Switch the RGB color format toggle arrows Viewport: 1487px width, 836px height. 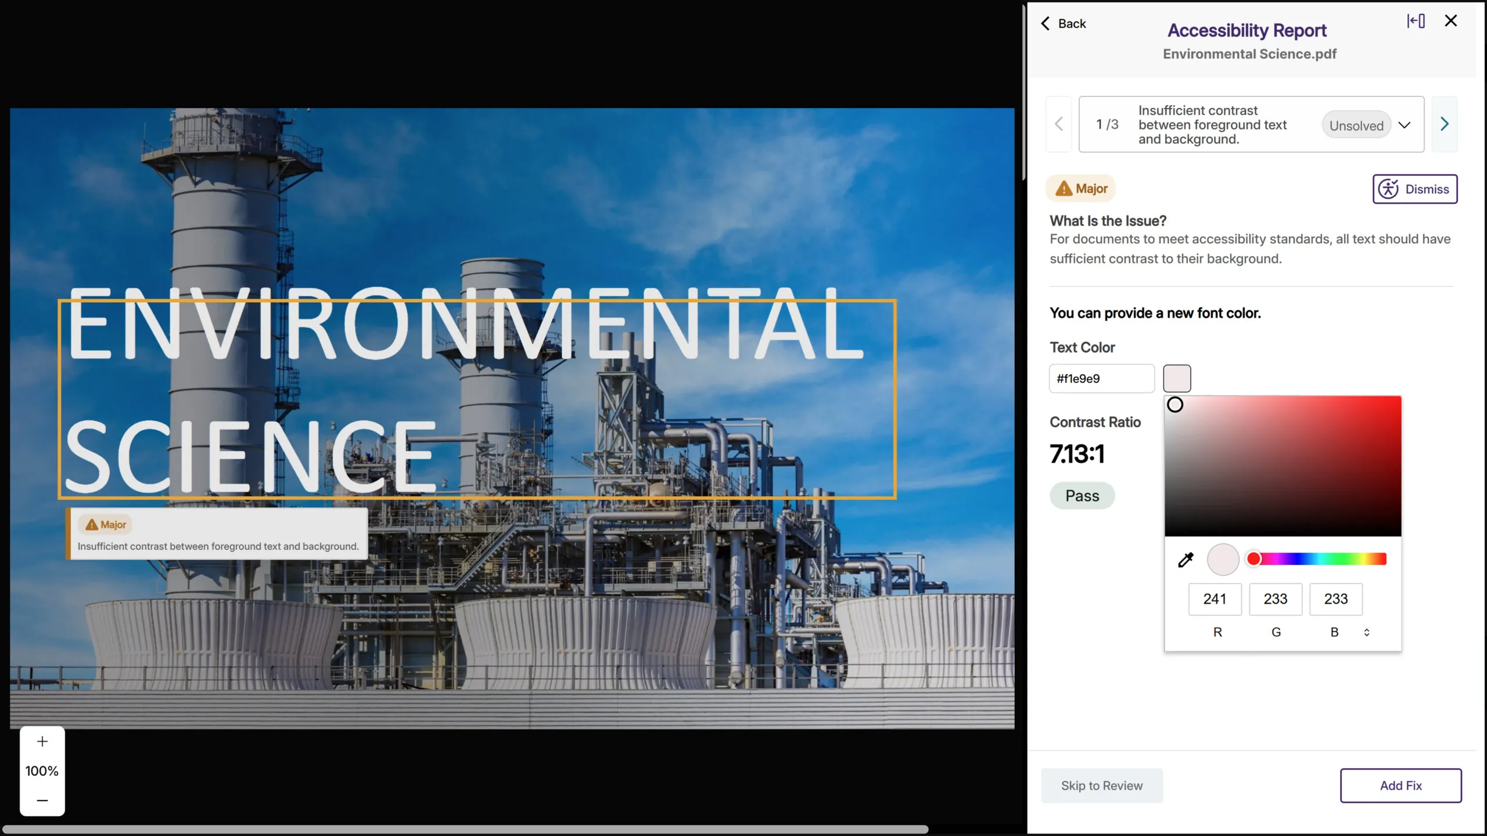tap(1367, 632)
